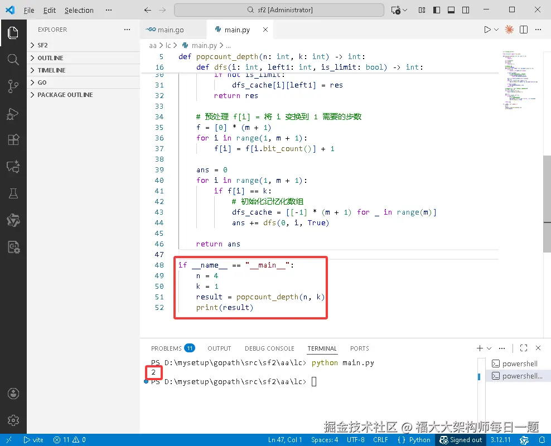
Task: Expand the OUTLINE section
Action: [83, 58]
